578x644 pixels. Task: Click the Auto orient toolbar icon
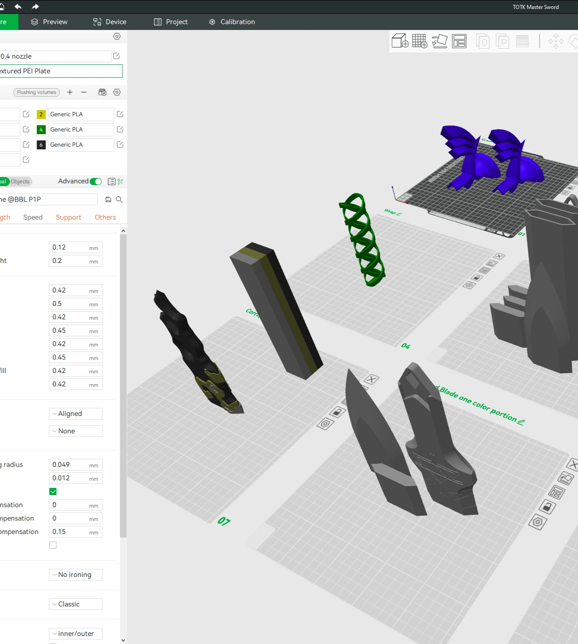(439, 41)
